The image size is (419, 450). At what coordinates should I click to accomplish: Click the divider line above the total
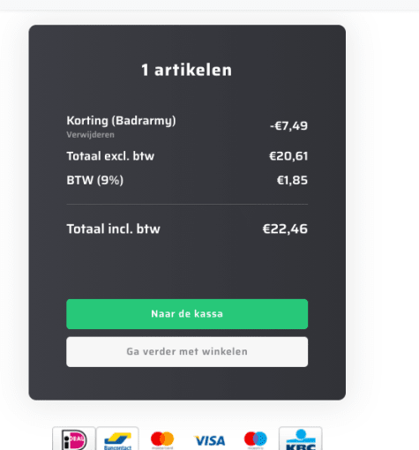pyautogui.click(x=187, y=204)
